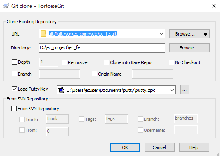Enable the Recursive checkbox
The height and width of the screenshot is (156, 220).
click(64, 62)
